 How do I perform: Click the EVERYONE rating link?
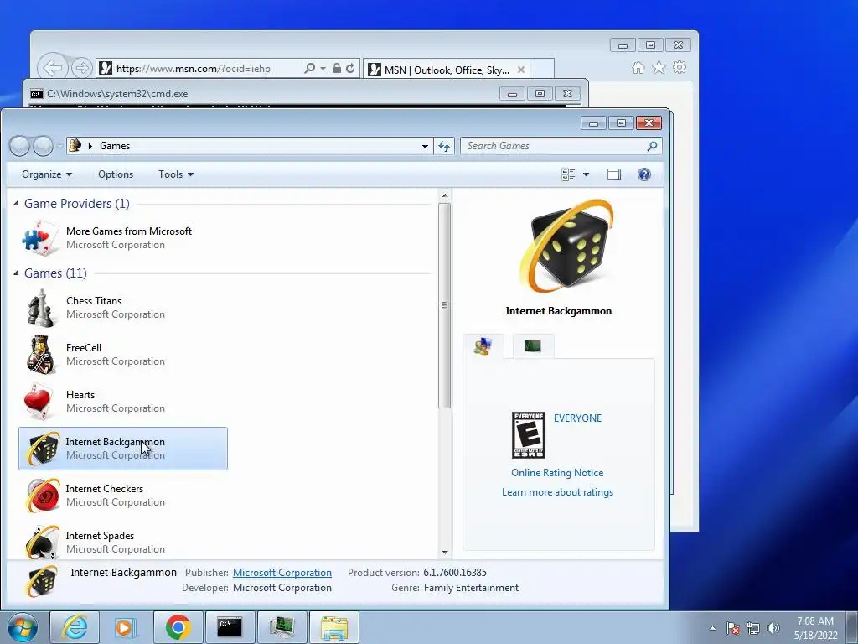click(x=578, y=418)
